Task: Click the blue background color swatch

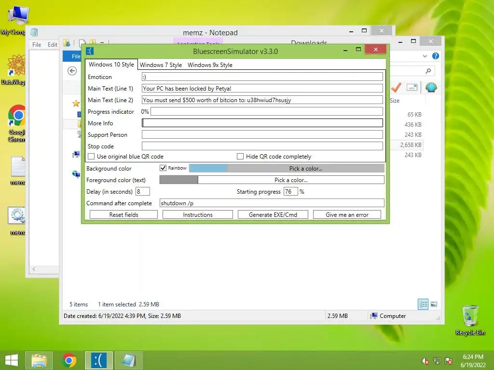Action: (208, 168)
